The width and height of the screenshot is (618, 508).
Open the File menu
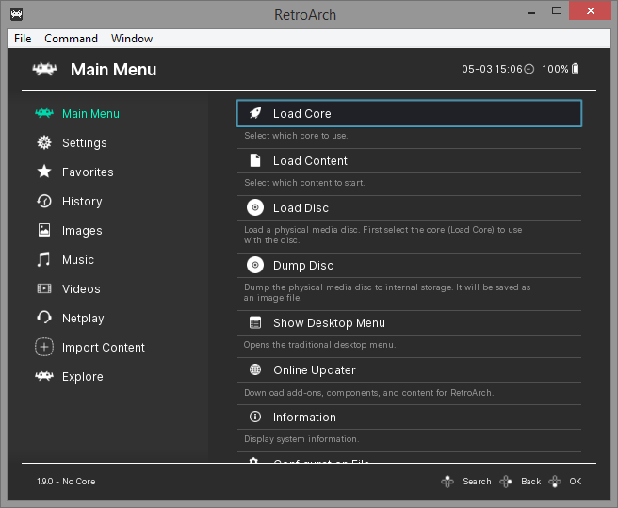coord(23,39)
